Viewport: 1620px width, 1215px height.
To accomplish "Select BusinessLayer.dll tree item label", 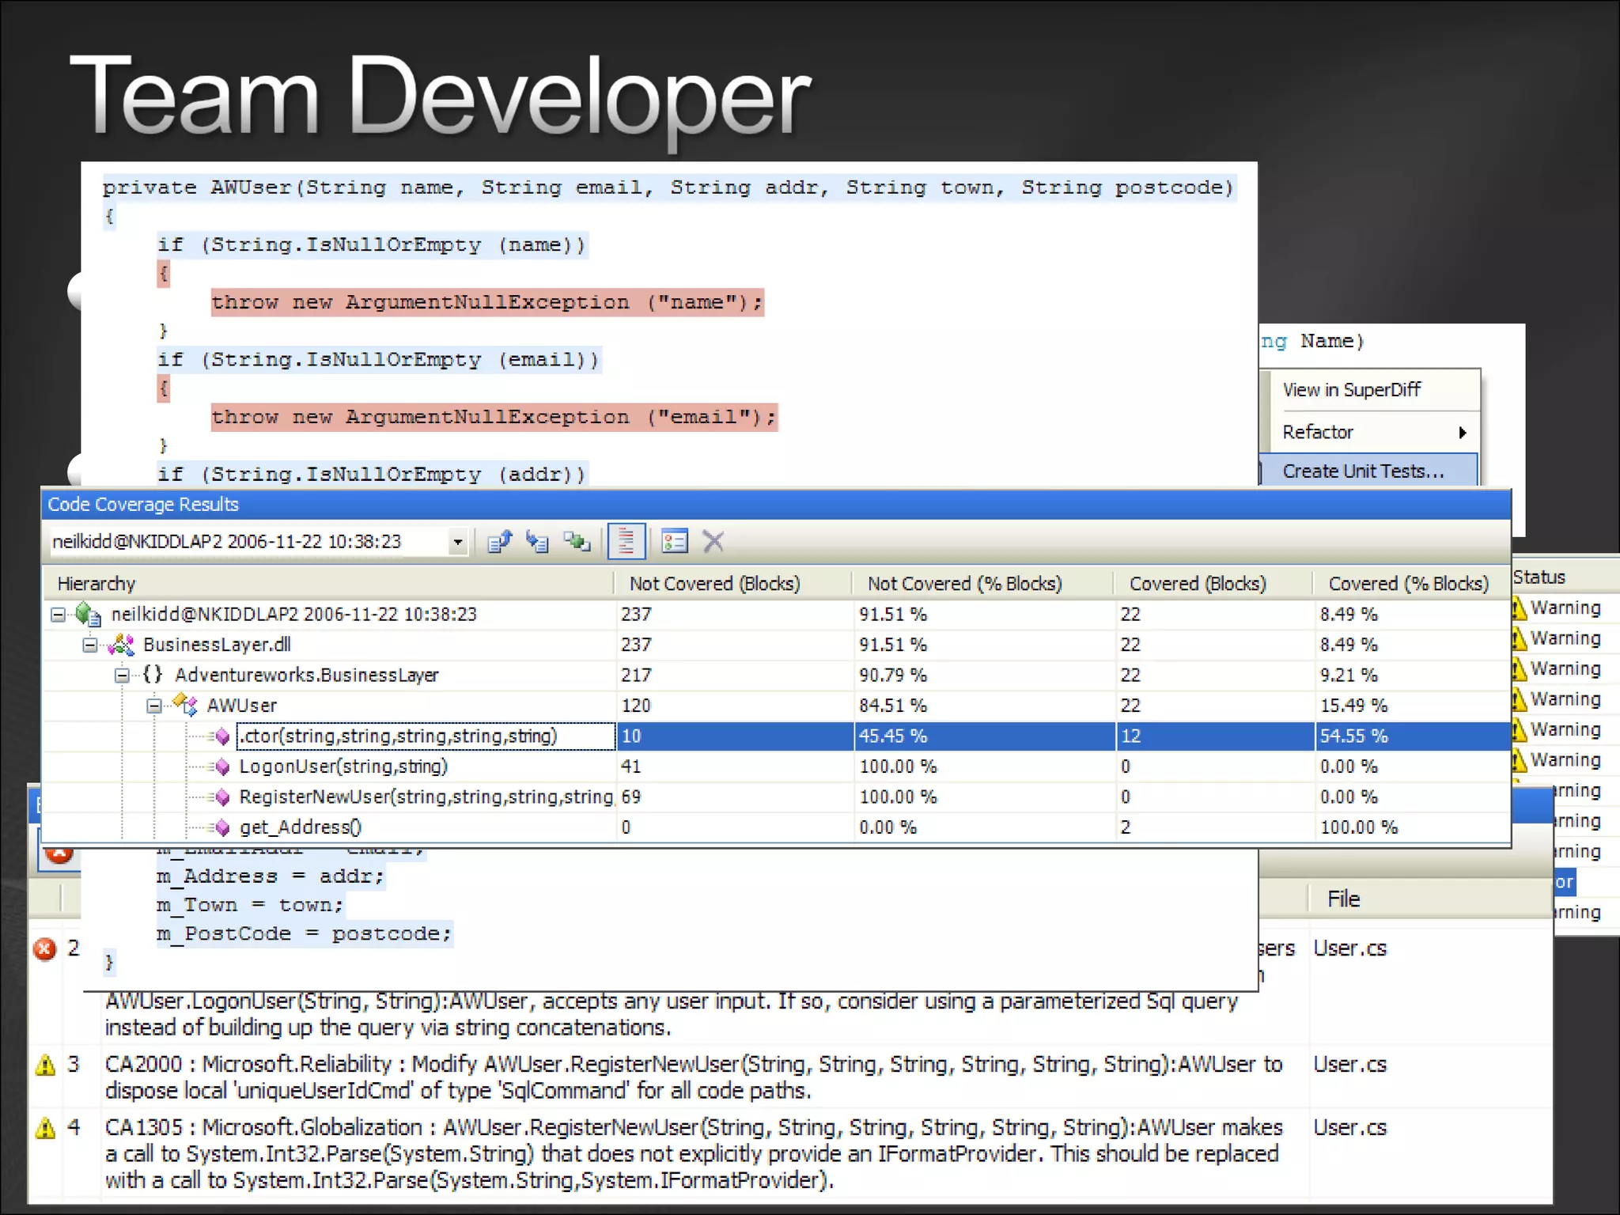I will 217,645.
